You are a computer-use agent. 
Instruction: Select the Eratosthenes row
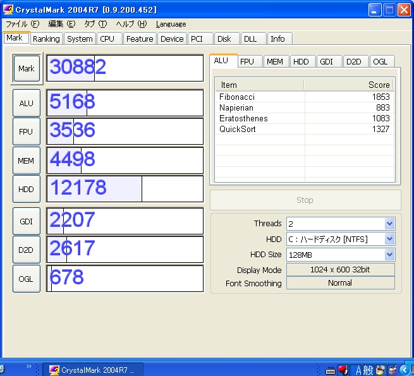point(305,118)
